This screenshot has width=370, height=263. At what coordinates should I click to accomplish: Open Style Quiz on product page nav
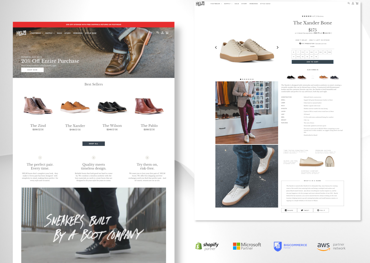pos(265,4)
